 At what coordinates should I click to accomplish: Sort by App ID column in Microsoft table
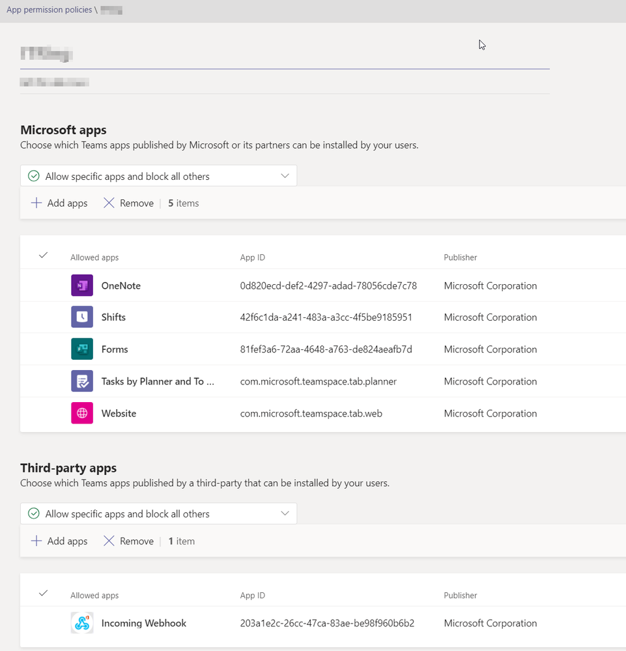(x=252, y=257)
